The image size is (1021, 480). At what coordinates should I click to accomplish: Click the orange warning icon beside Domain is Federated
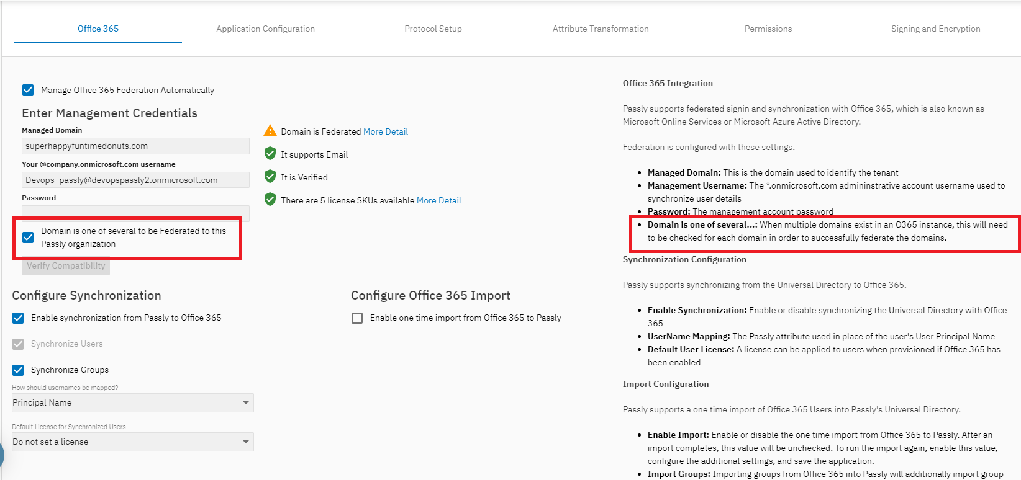click(270, 131)
